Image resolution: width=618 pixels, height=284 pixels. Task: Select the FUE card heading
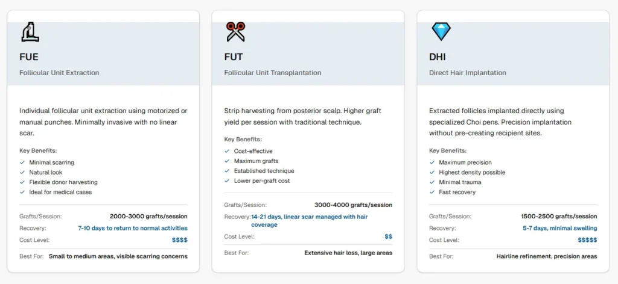[29, 57]
